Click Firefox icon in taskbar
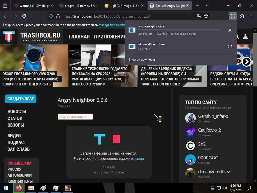 [x=19, y=188]
